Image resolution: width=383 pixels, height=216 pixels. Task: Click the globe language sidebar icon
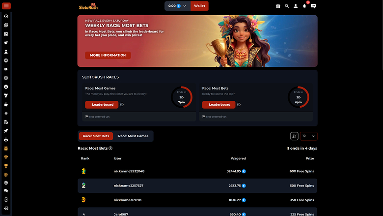pyautogui.click(x=6, y=183)
